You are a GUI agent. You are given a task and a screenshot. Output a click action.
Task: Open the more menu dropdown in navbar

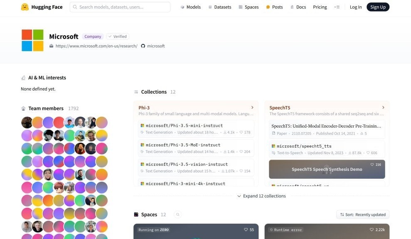pyautogui.click(x=337, y=7)
